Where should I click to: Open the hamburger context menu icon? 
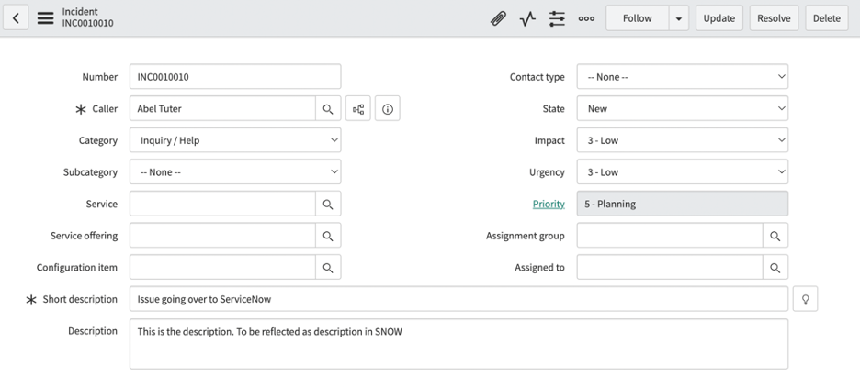point(45,18)
